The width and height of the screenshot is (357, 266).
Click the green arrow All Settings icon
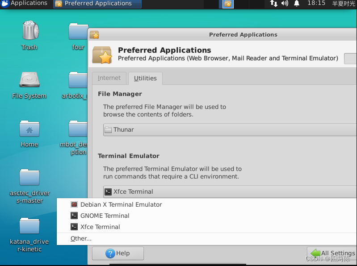(315, 253)
